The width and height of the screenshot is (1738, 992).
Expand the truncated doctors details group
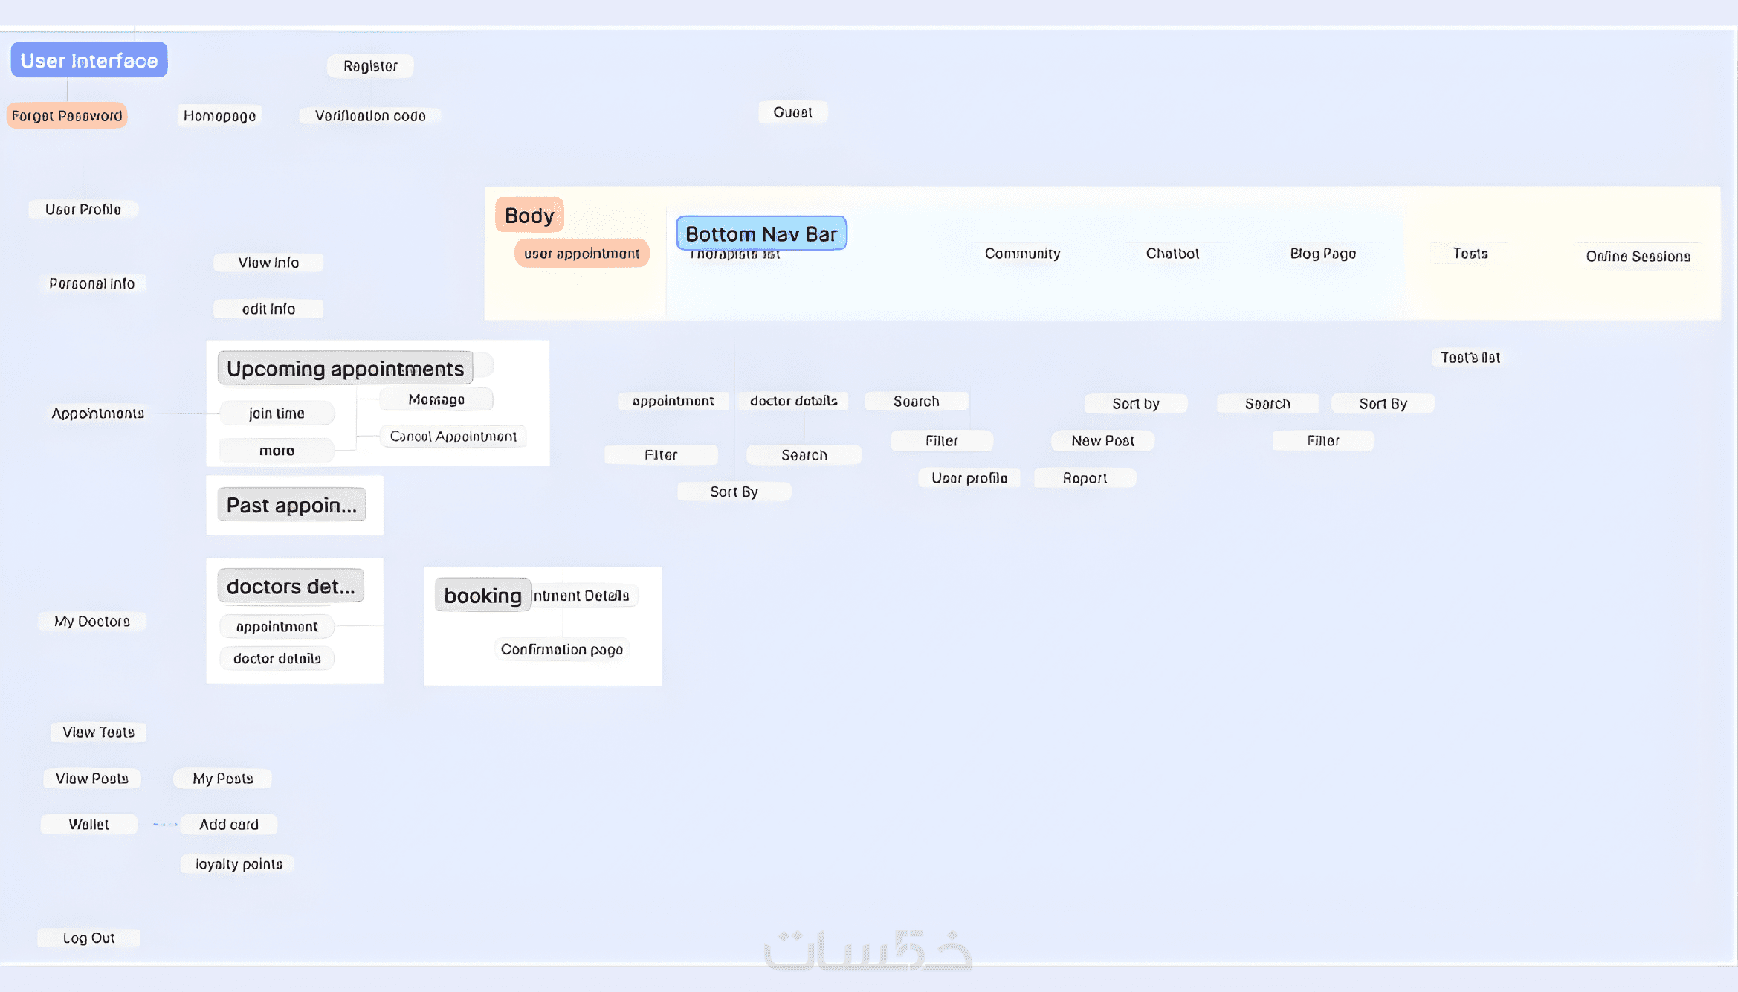tap(291, 586)
